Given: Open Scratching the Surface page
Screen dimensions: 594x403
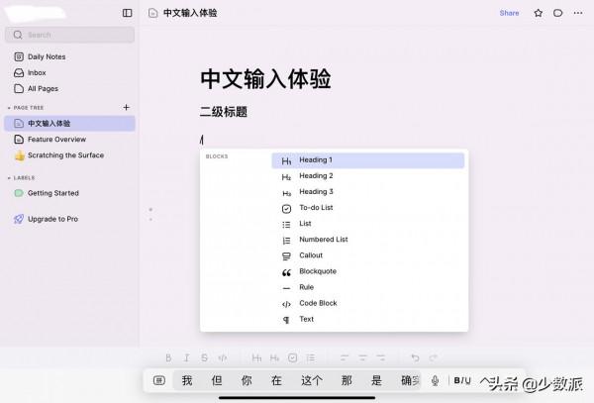Looking at the screenshot, I should 69,155.
